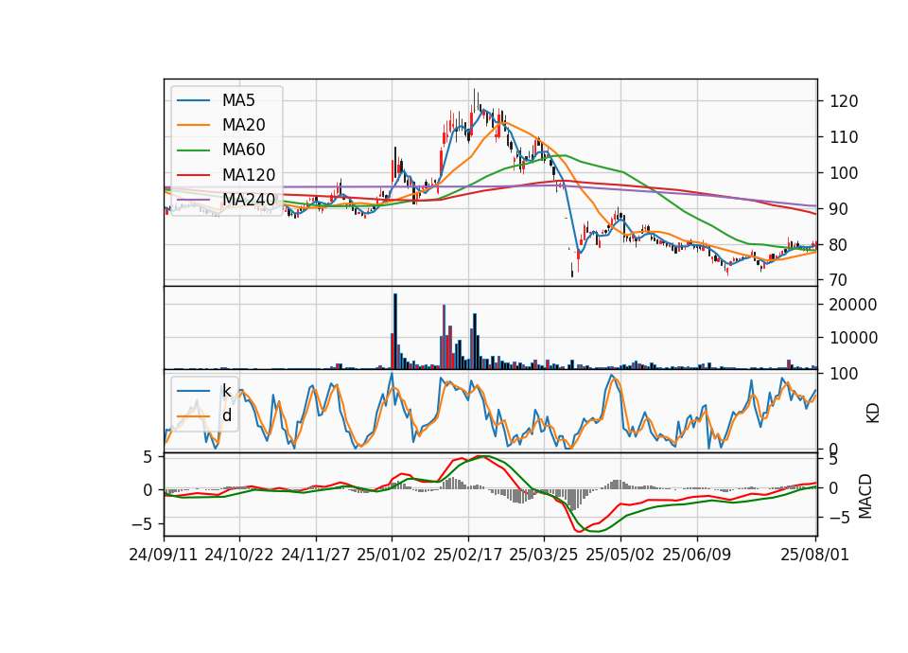This screenshot has height=653, width=908.
Task: Click the red MA120 legend line sample
Action: point(193,175)
